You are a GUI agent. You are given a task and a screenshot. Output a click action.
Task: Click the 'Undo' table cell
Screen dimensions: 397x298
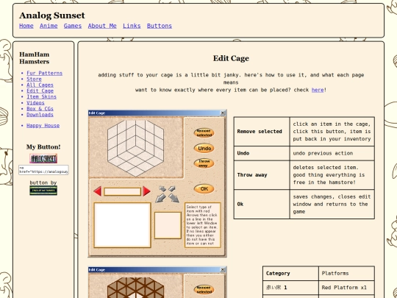tap(262, 153)
